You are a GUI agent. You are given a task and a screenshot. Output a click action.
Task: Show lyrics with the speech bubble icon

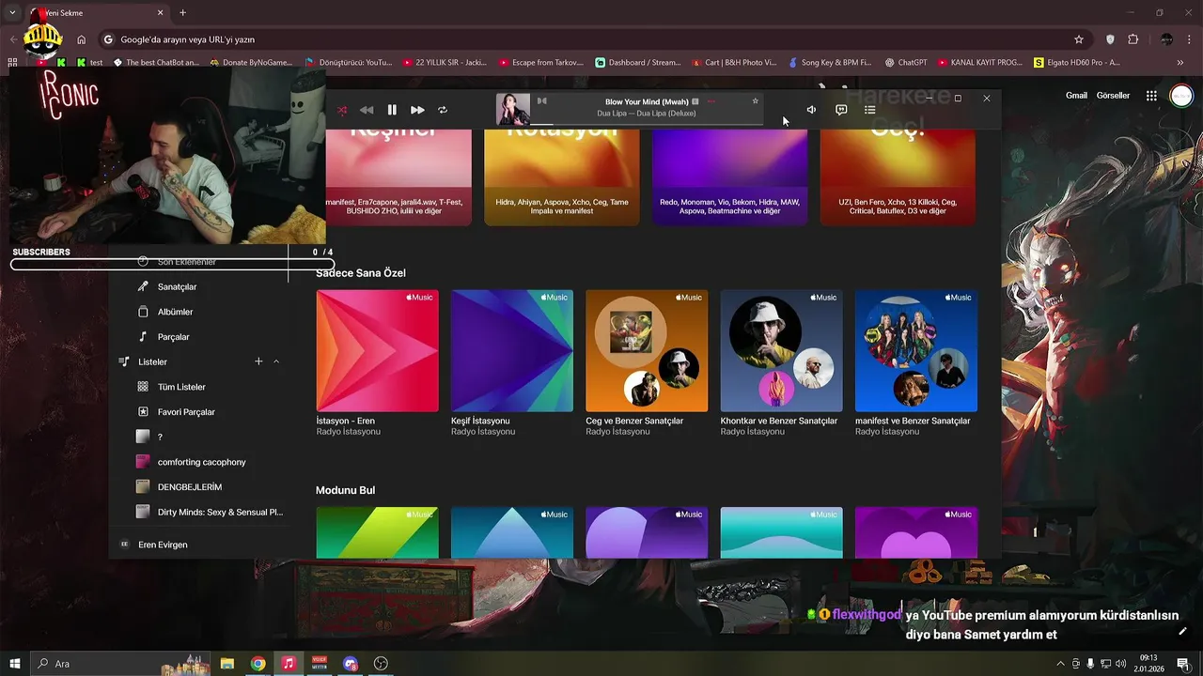[x=841, y=110]
